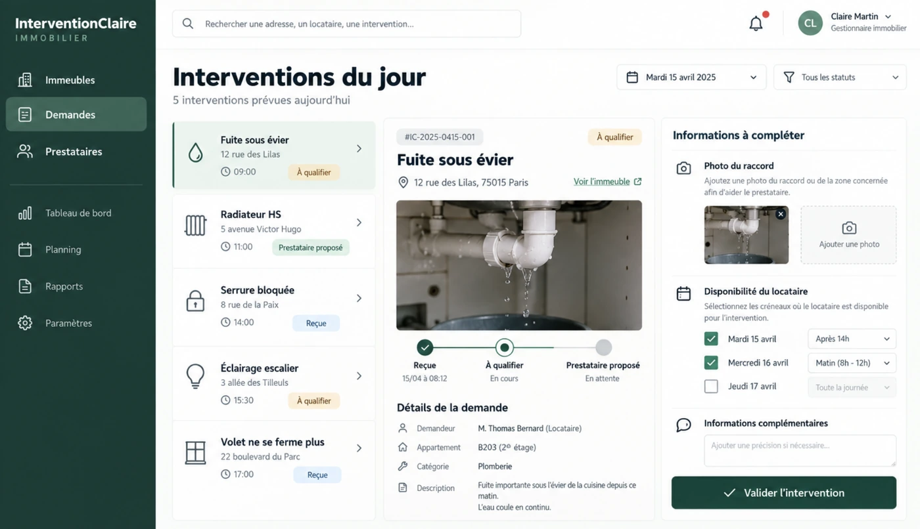Click the Prestataire proposé step circle

(603, 347)
